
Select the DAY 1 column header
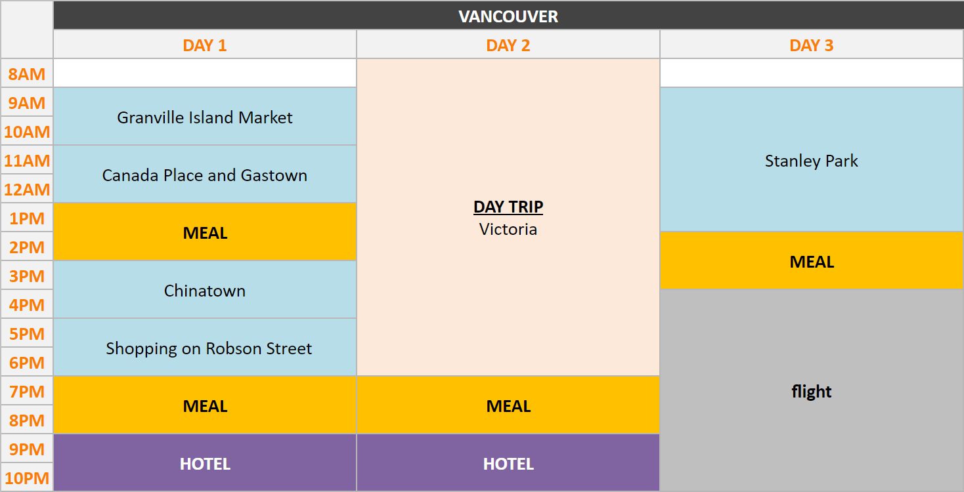click(205, 45)
